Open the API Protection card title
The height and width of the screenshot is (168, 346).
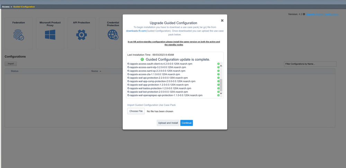coord(81,23)
